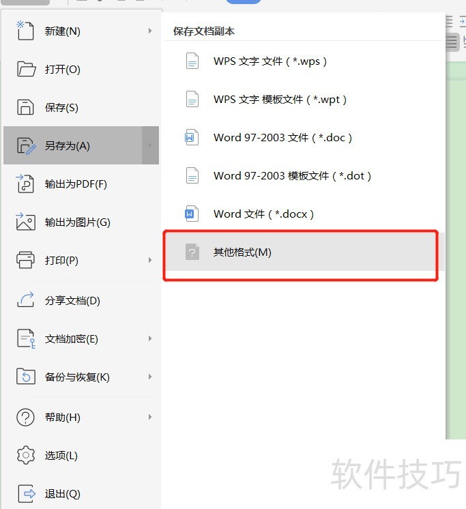466x509 pixels.
Task: Expand the 新建(N) submenu arrow
Action: [x=150, y=31]
